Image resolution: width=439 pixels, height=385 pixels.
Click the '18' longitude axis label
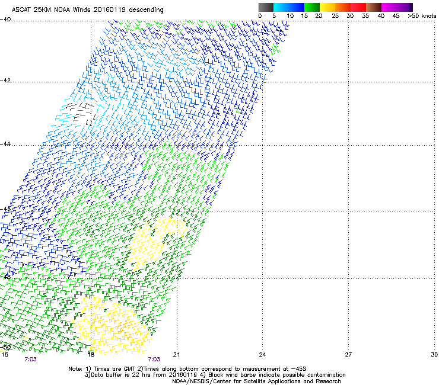pyautogui.click(x=91, y=355)
